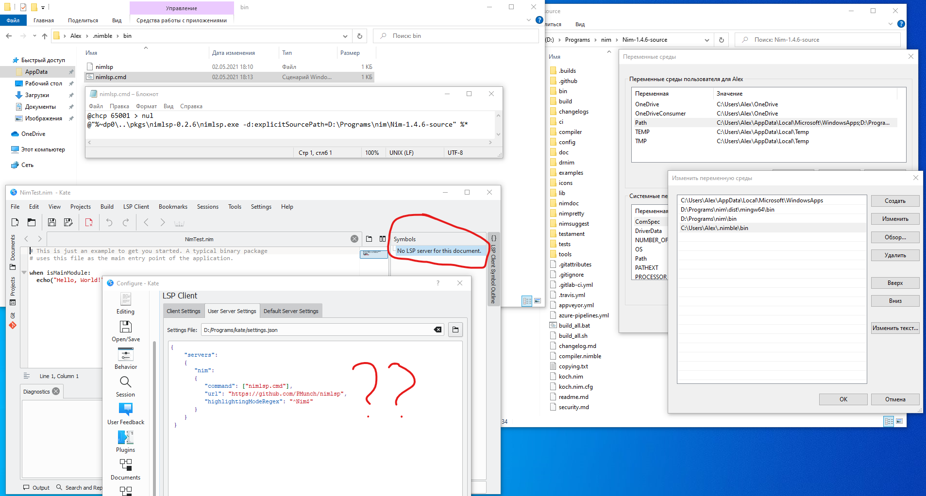Open Sessions menu in Kate
926x496 pixels.
click(208, 206)
